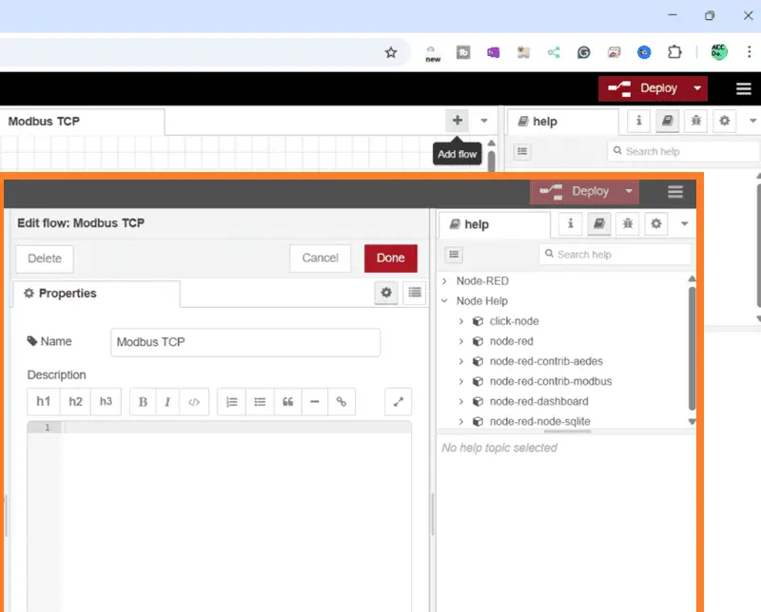Click the Add flow plus button

coord(458,121)
